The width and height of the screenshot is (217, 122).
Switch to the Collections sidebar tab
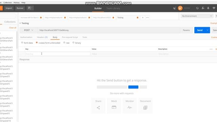tap(10, 22)
